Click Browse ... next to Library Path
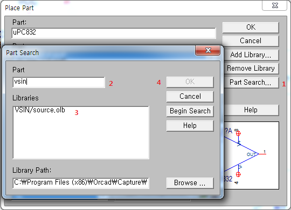 point(190,183)
